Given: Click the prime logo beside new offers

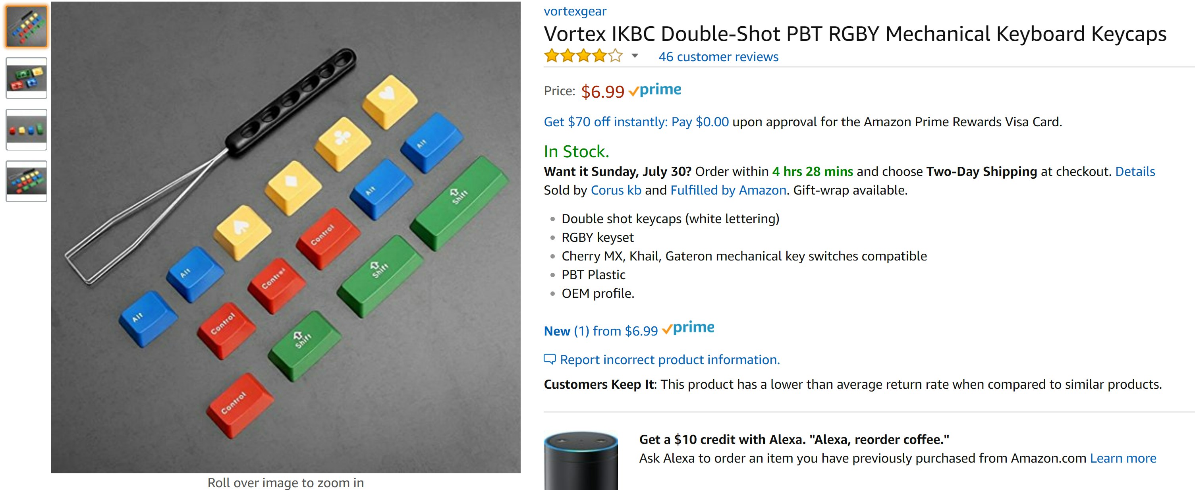Looking at the screenshot, I should click(x=688, y=328).
